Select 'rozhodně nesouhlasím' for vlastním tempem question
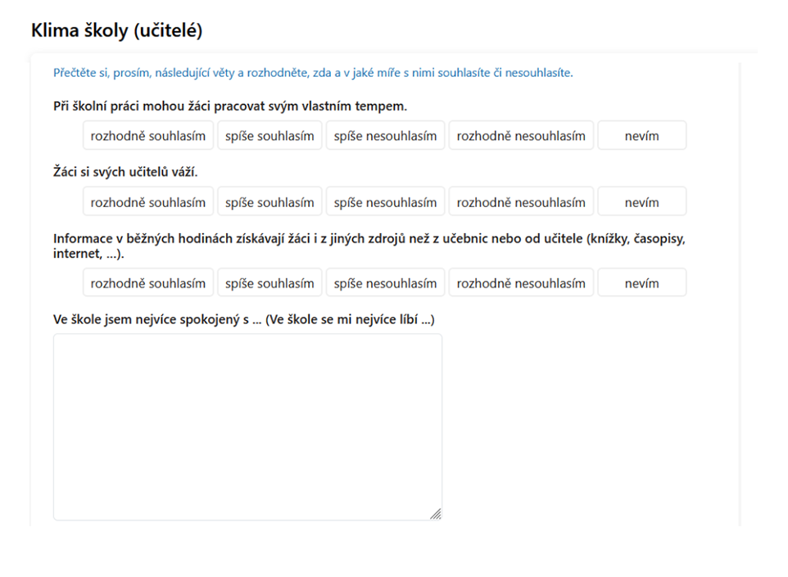The height and width of the screenshot is (577, 788). click(x=521, y=136)
